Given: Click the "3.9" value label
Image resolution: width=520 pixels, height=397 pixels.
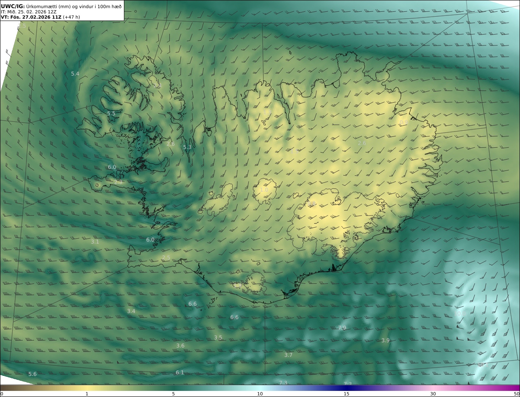Looking at the screenshot, I should 385,341.
